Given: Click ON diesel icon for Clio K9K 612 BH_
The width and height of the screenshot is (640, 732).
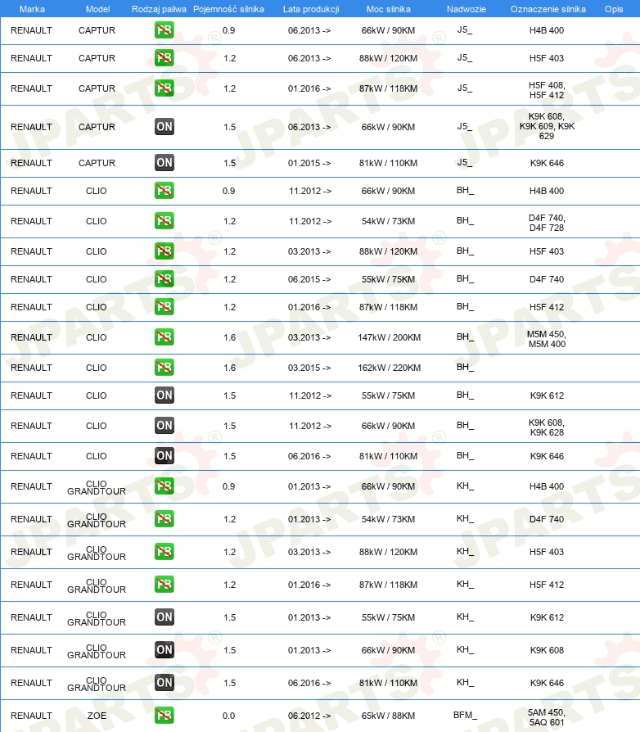Looking at the screenshot, I should click(165, 395).
